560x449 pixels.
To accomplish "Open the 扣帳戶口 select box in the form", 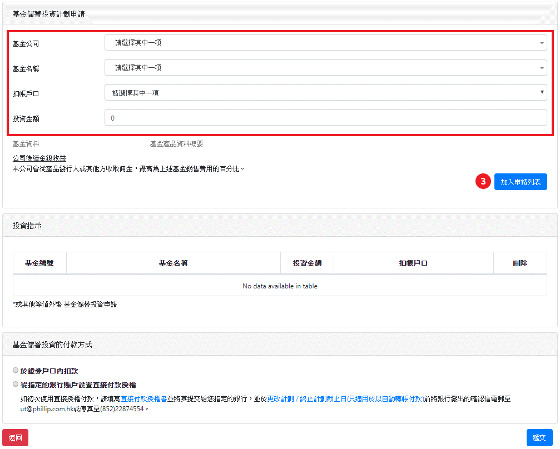I will click(325, 93).
